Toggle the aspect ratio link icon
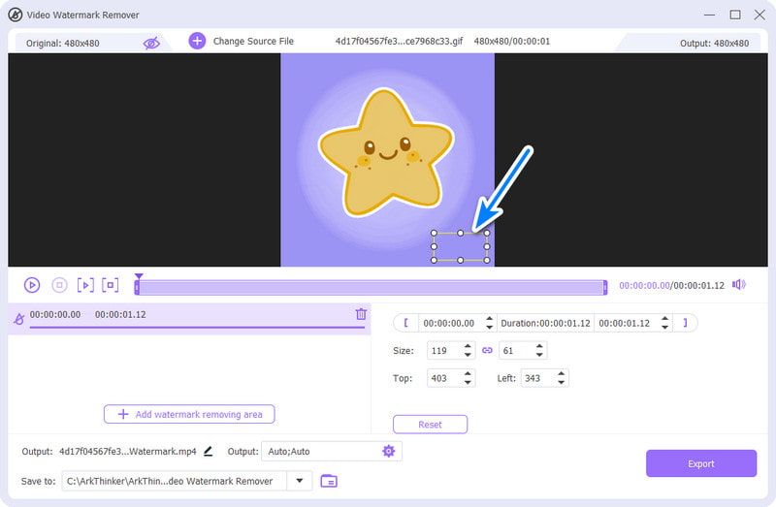The image size is (776, 507). (488, 350)
